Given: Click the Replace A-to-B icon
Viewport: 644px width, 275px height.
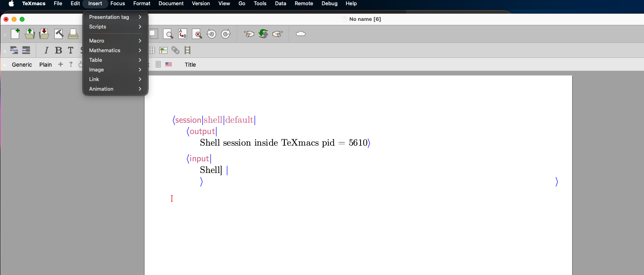Looking at the screenshot, I should tap(183, 34).
